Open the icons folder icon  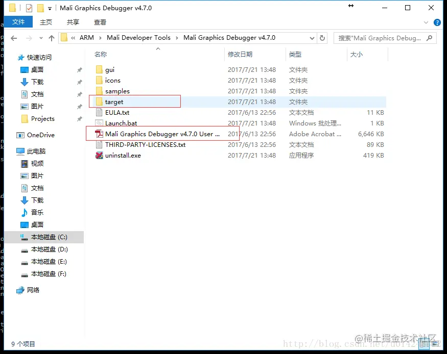[x=99, y=80]
